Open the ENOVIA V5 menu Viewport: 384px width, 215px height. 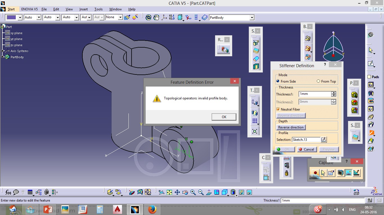(x=30, y=9)
